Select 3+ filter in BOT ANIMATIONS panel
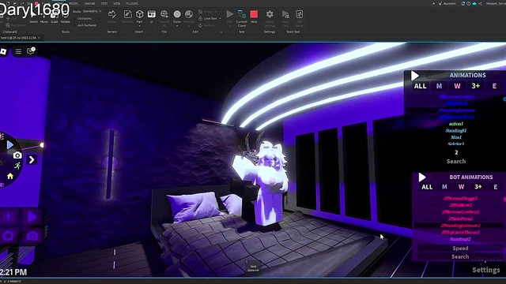The height and width of the screenshot is (284, 506). [478, 187]
